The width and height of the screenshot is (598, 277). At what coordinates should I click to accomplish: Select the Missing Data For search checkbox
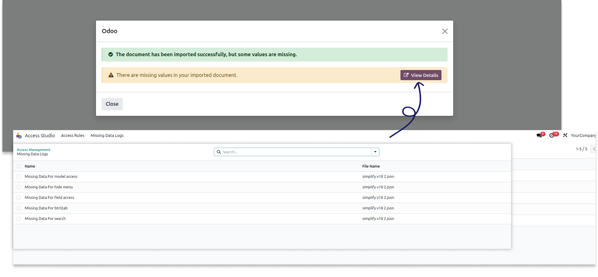19,219
